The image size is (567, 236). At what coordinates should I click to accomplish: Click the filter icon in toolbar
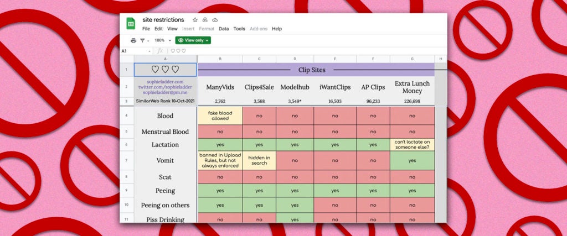(x=142, y=40)
